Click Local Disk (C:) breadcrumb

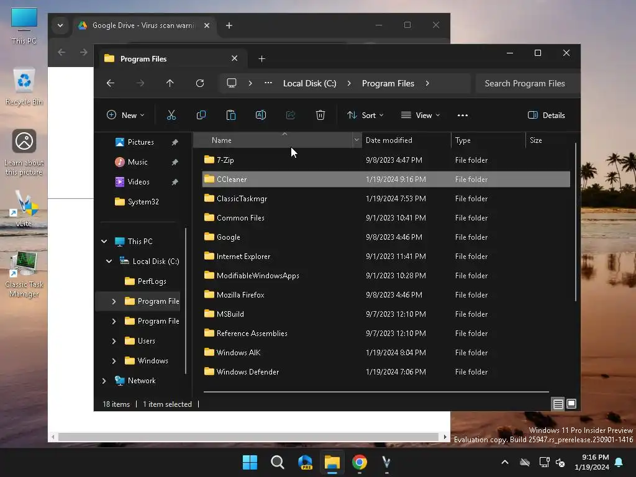coord(309,83)
